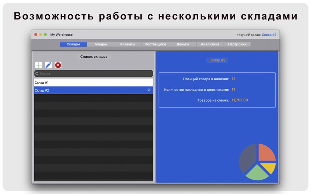Click the blue pencil edit warehouse icon

(48, 65)
